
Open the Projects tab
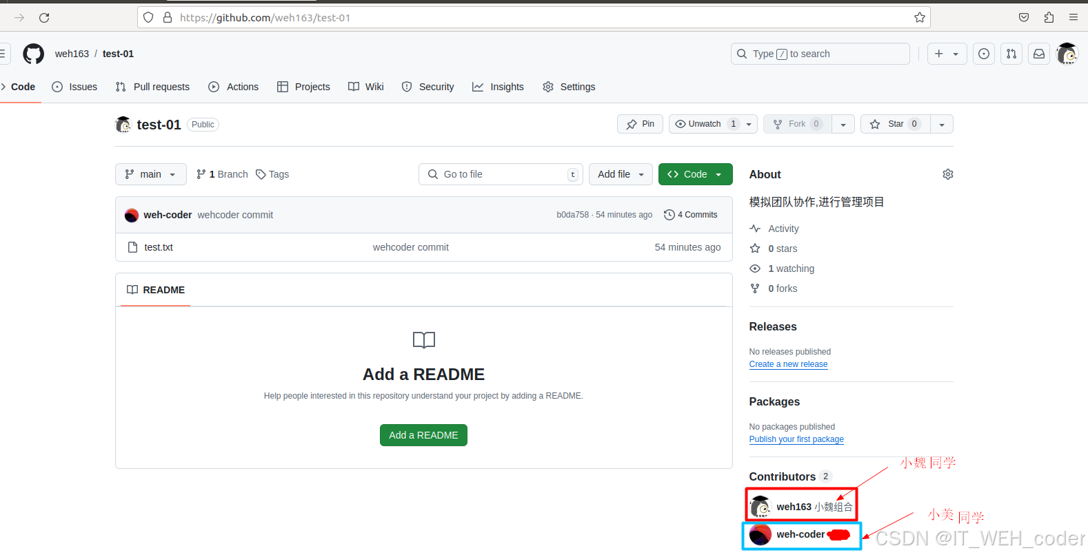click(303, 87)
